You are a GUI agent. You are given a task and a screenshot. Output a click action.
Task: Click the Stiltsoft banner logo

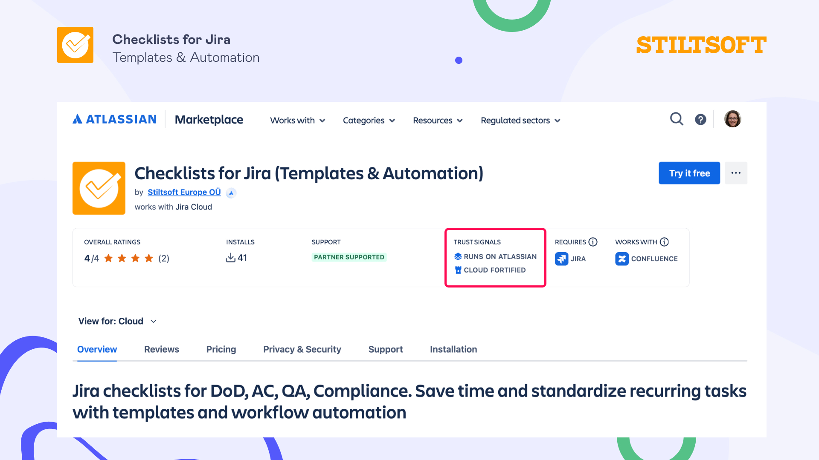(x=701, y=45)
